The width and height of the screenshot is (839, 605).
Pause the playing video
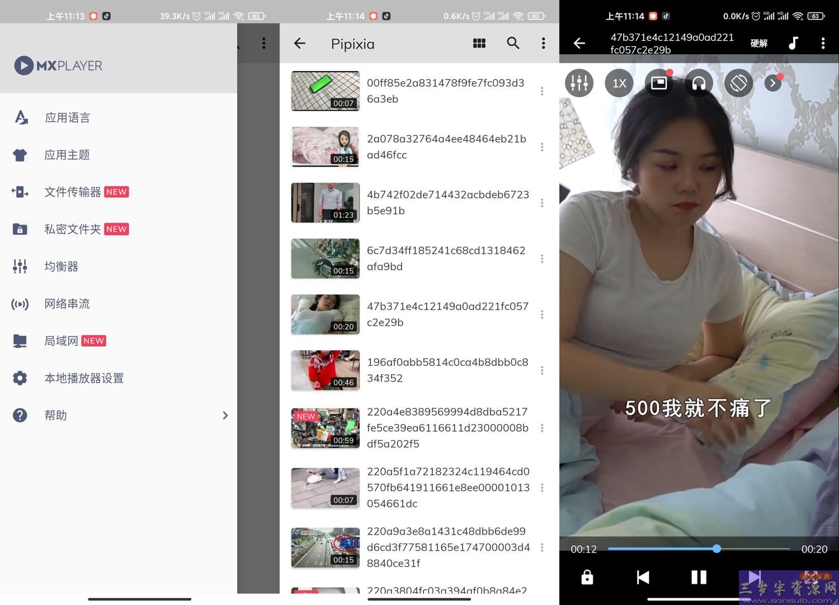(699, 577)
